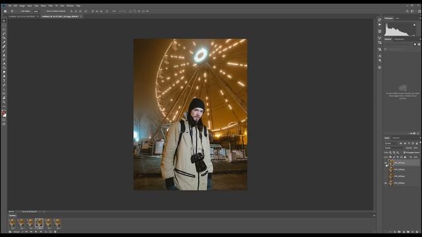Open the search icon at top right
The width and height of the screenshot is (422, 237).
(407, 11)
